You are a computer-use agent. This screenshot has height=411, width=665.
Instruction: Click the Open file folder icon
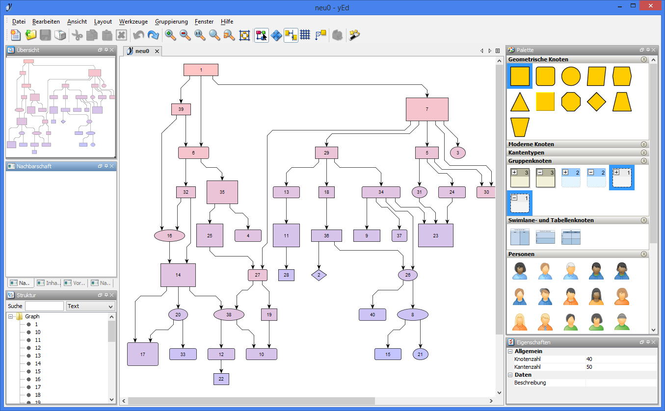[x=31, y=35]
